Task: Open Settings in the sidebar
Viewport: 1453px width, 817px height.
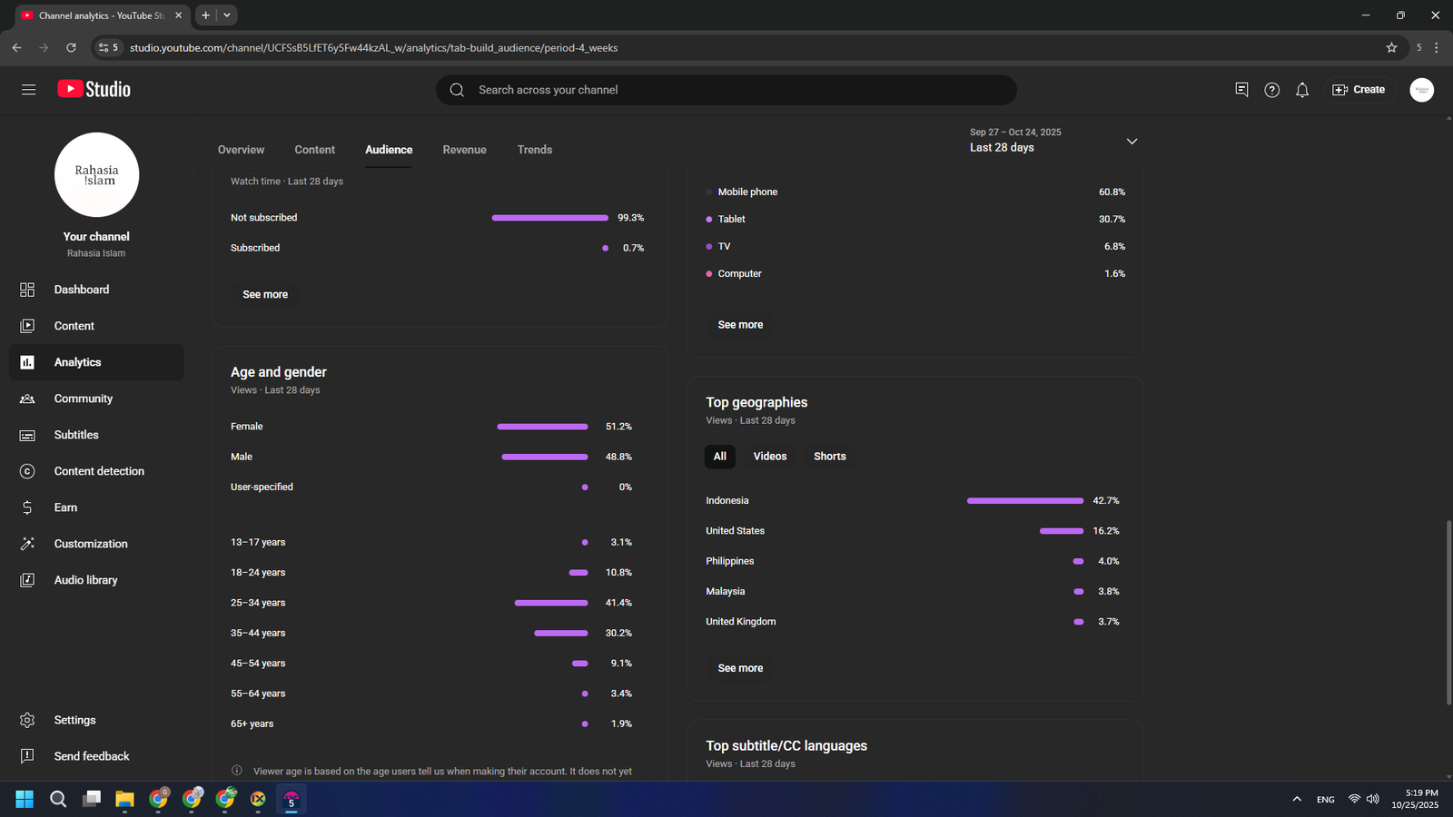Action: coord(96,720)
